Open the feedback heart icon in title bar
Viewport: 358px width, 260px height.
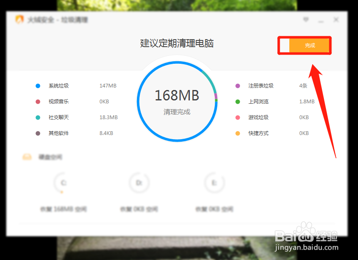[x=306, y=19]
